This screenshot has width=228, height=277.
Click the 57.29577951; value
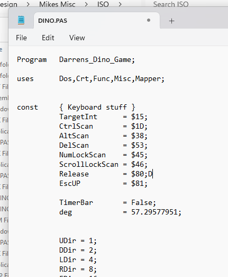click(x=156, y=212)
